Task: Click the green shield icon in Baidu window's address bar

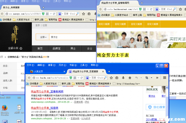Action: 71,78
